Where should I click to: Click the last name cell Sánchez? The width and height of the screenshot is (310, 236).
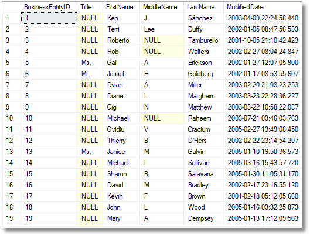(x=203, y=18)
